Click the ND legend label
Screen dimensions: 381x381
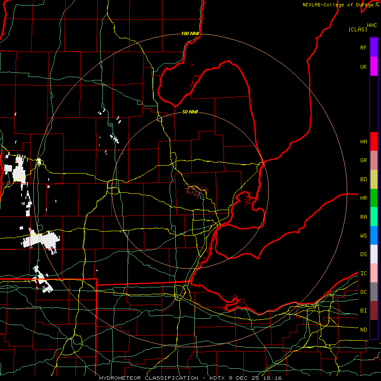click(x=363, y=330)
